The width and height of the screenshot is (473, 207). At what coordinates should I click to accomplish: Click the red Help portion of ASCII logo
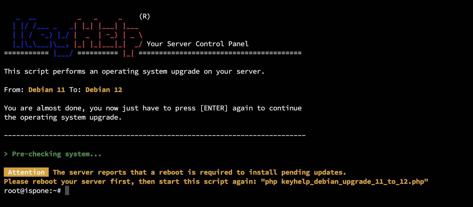click(x=107, y=35)
